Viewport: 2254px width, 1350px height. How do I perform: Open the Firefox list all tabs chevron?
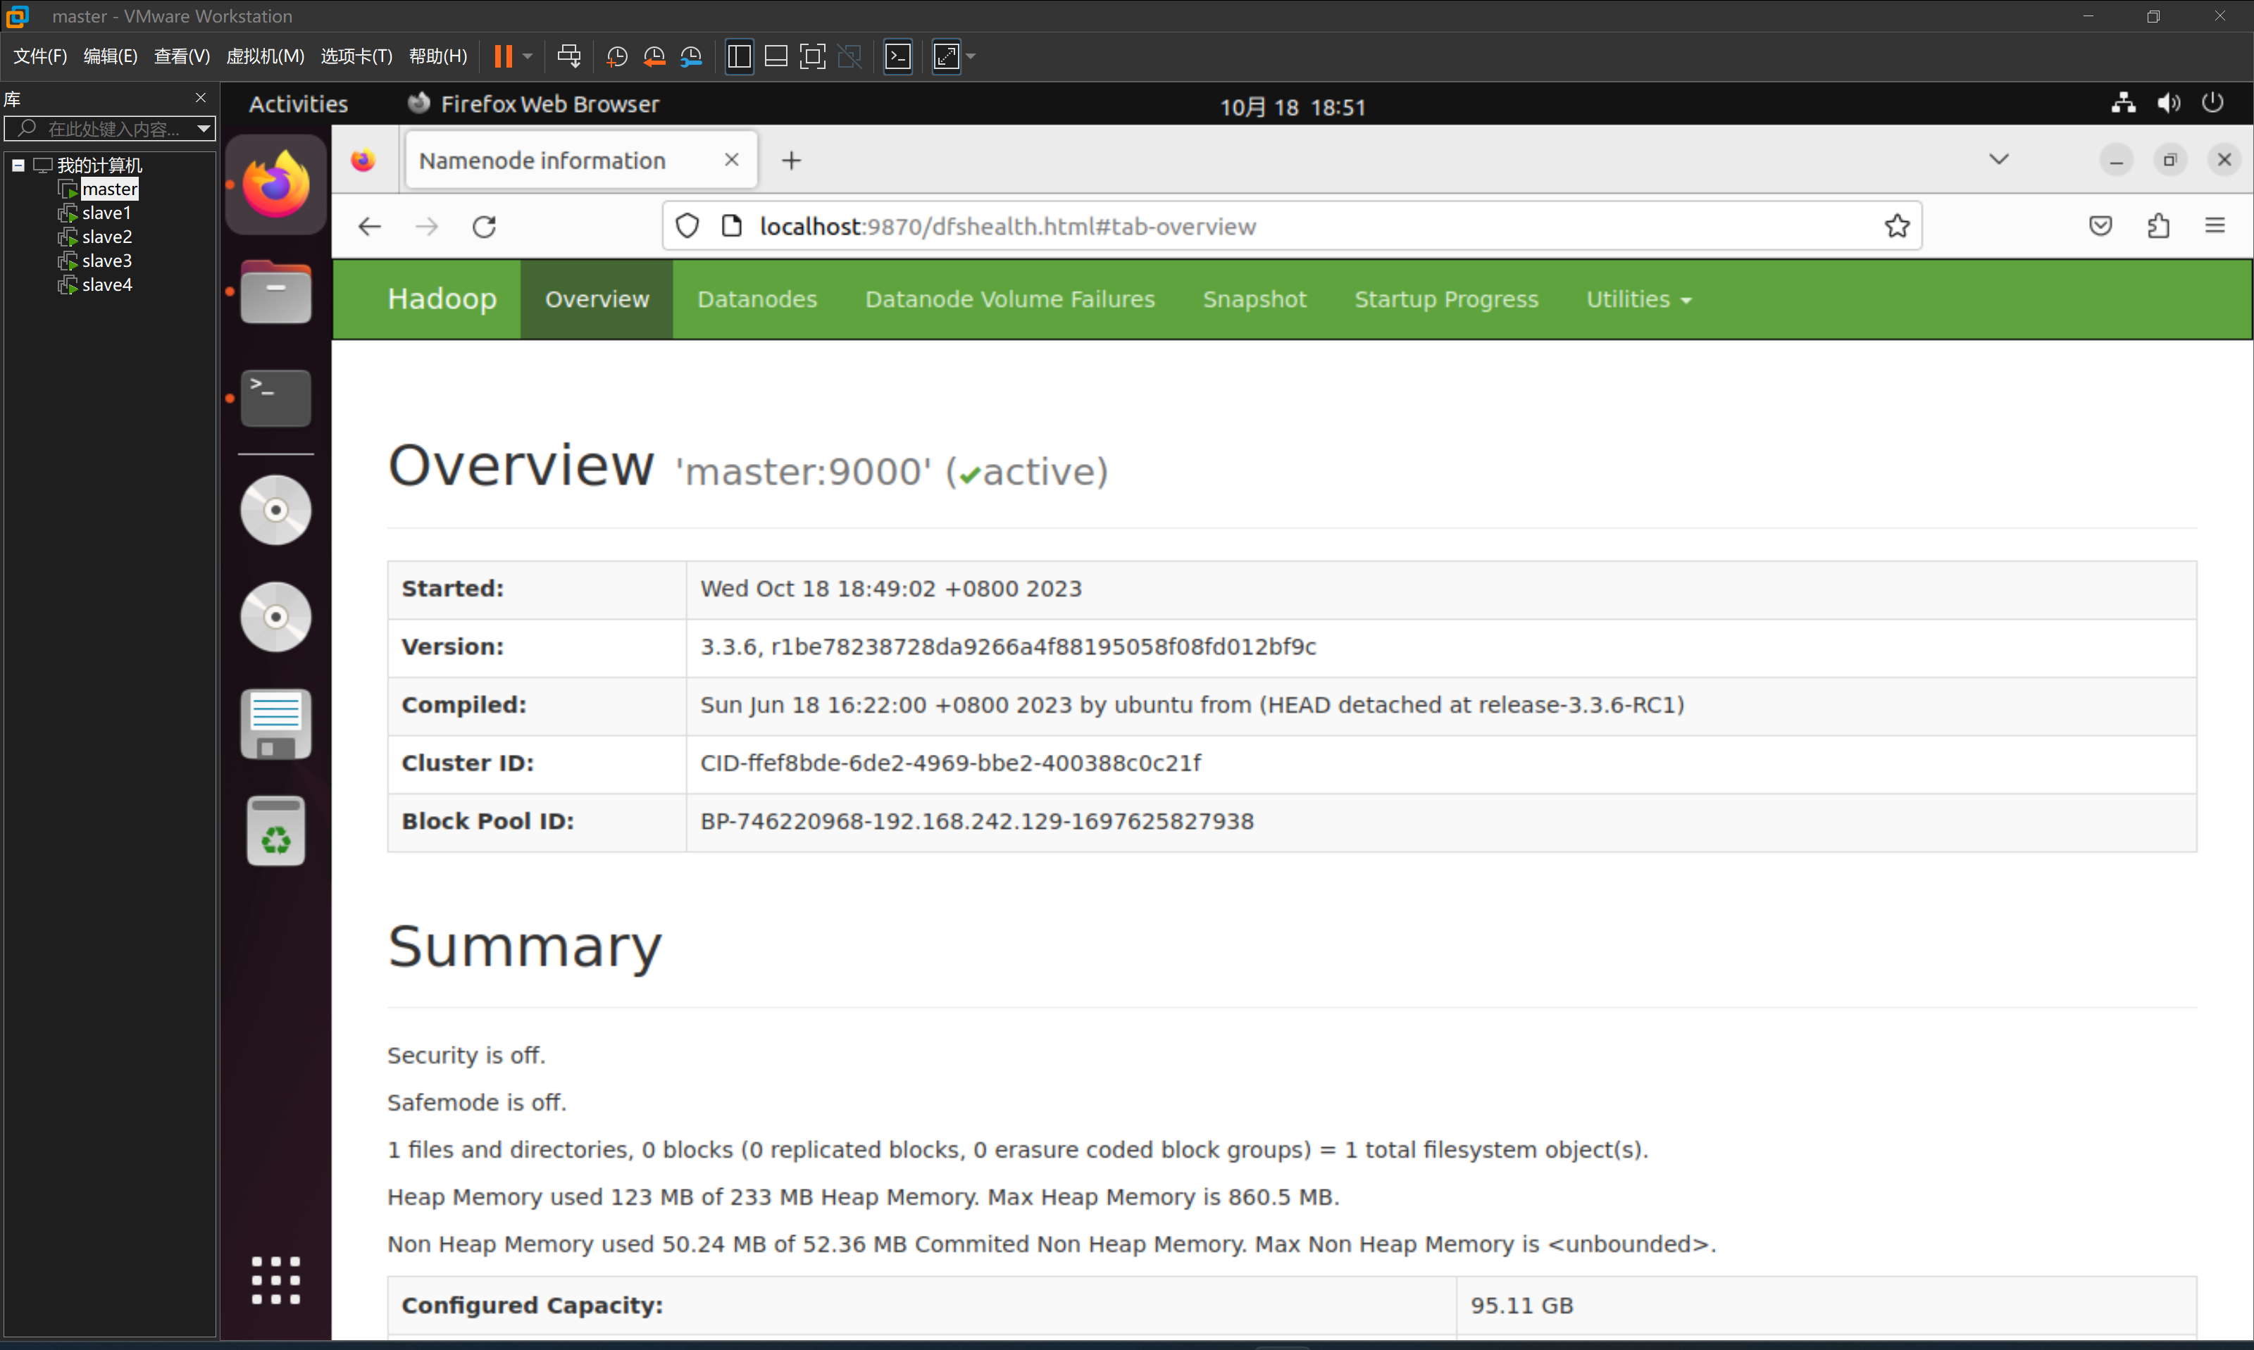1998,160
